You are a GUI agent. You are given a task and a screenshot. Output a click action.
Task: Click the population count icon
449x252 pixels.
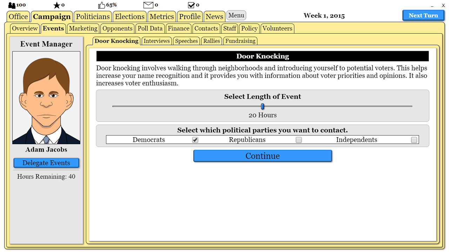(12, 5)
